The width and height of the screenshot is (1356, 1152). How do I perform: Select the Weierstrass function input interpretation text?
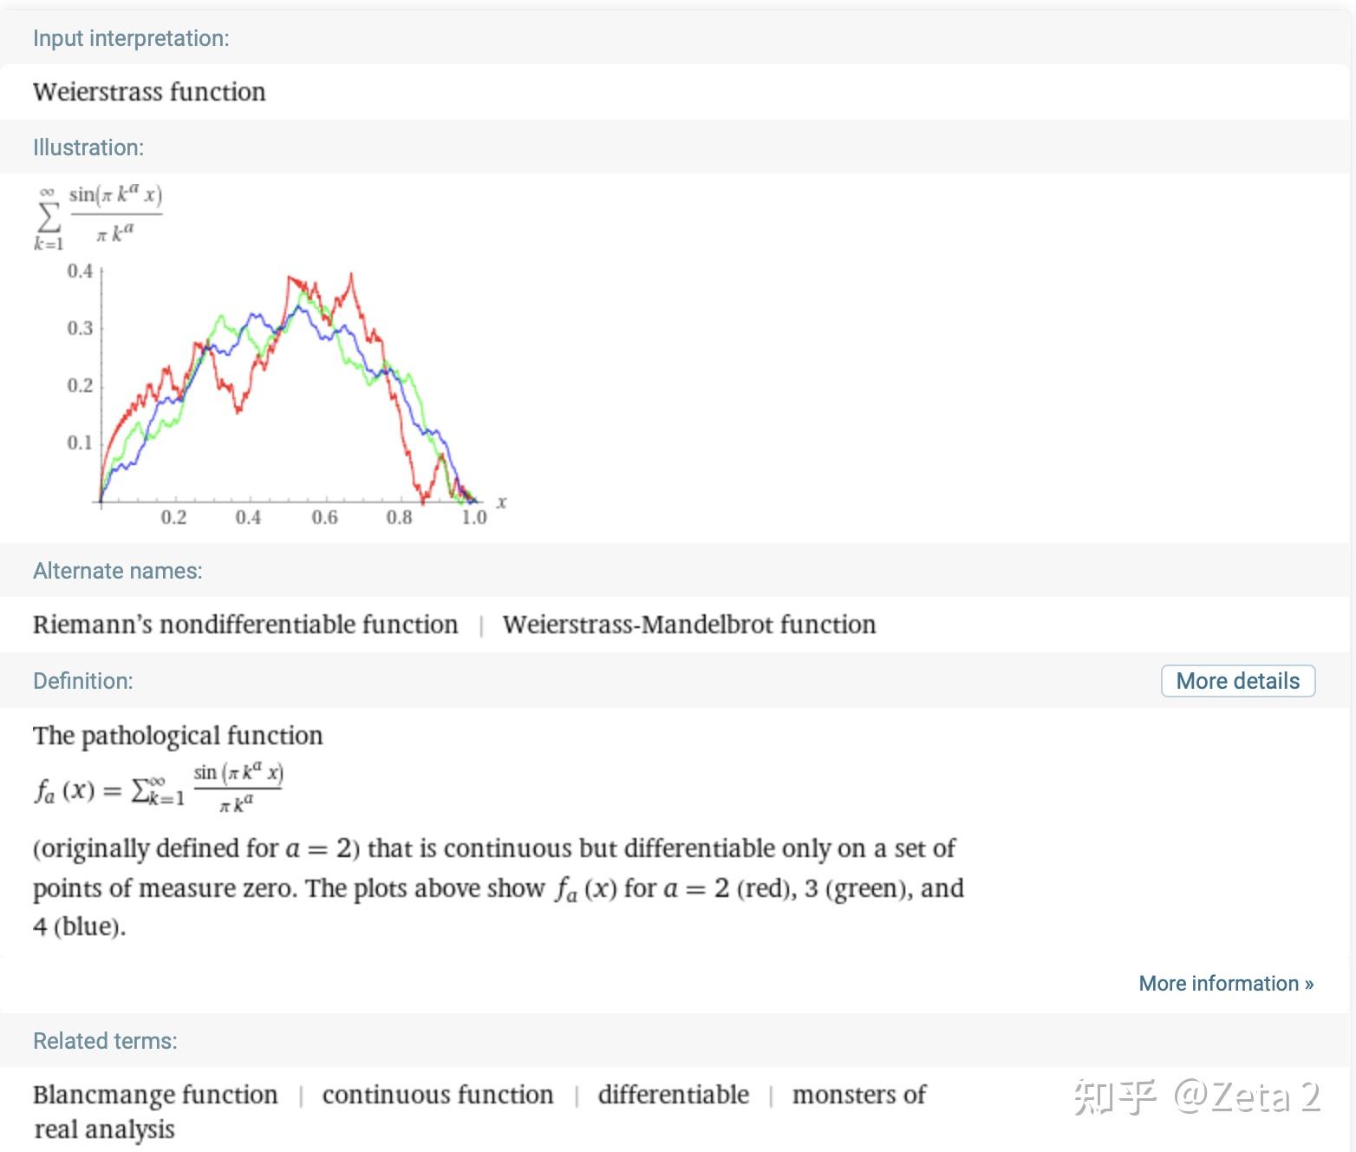coord(149,92)
